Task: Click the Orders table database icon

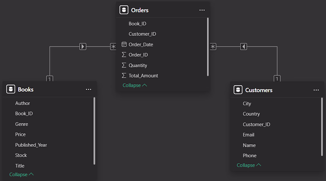Action: point(124,10)
